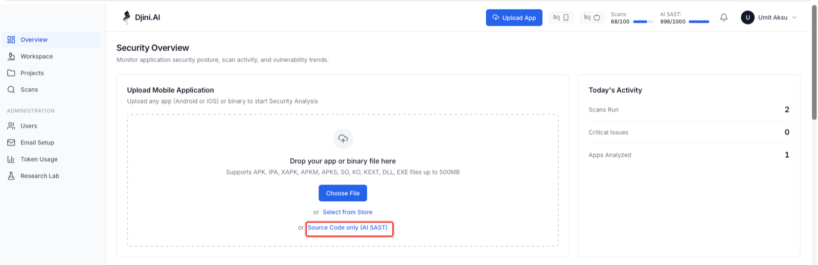Open notifications bell
Screen dimensions: 818x265
[724, 17]
